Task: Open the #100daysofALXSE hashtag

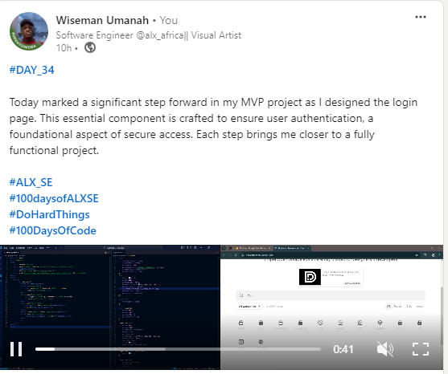Action: pyautogui.click(x=54, y=198)
